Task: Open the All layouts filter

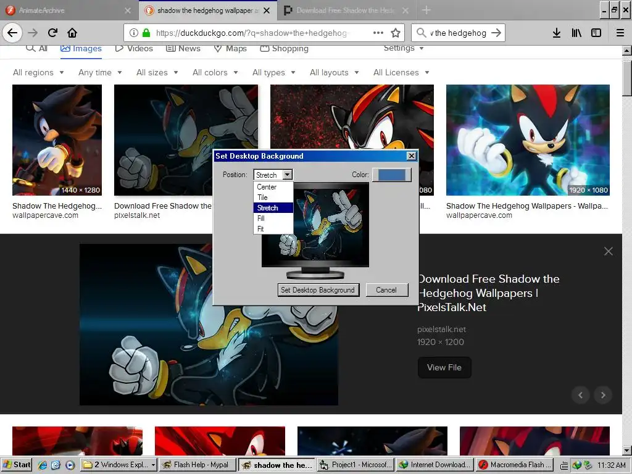Action: click(x=334, y=73)
